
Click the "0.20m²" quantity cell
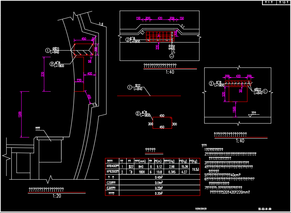coord(159,193)
